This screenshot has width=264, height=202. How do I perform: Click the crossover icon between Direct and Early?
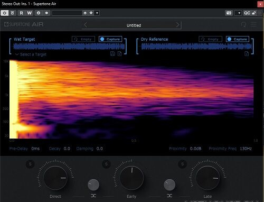[x=93, y=196]
